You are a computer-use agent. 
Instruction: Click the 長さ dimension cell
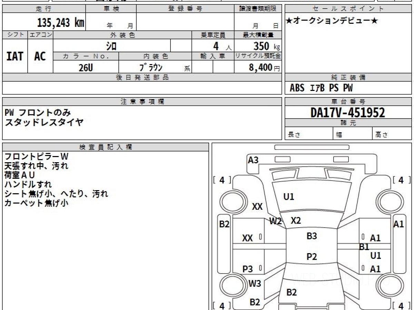(x=309, y=133)
